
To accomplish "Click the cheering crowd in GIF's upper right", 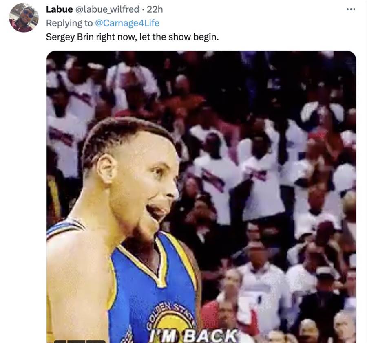I will click(292, 117).
